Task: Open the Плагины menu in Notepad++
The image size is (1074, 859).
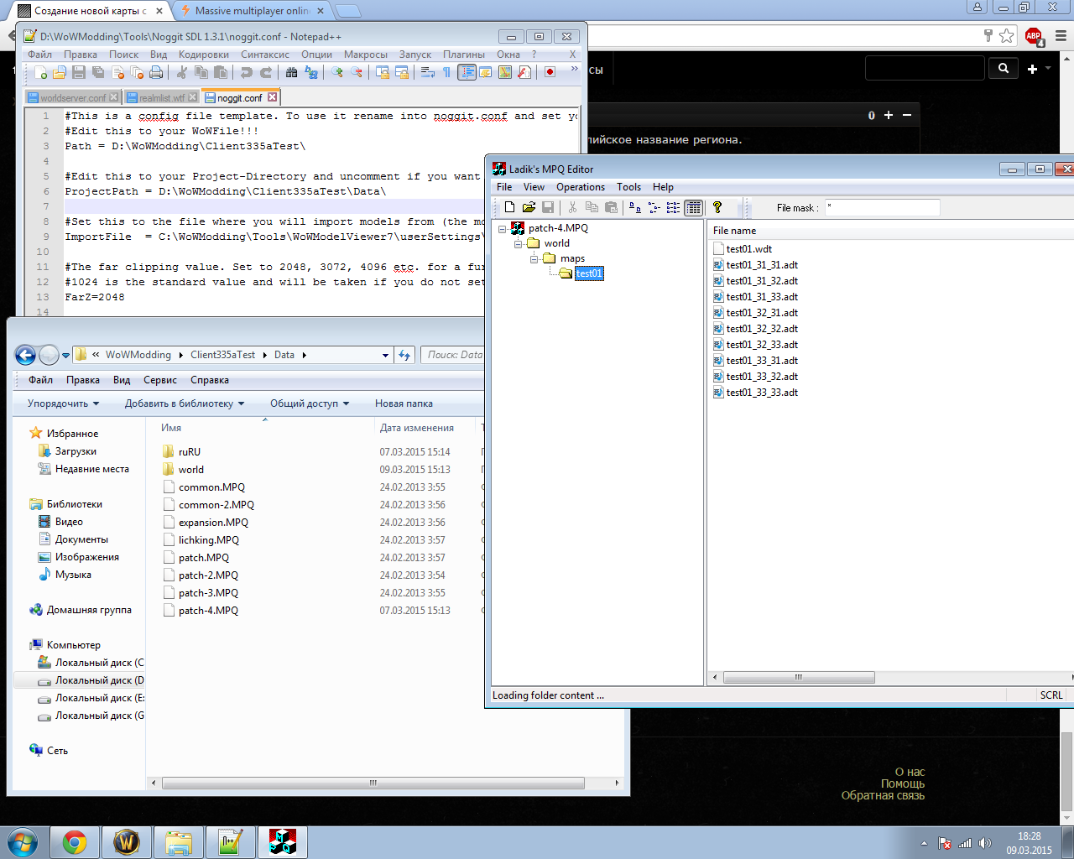Action: pos(464,55)
